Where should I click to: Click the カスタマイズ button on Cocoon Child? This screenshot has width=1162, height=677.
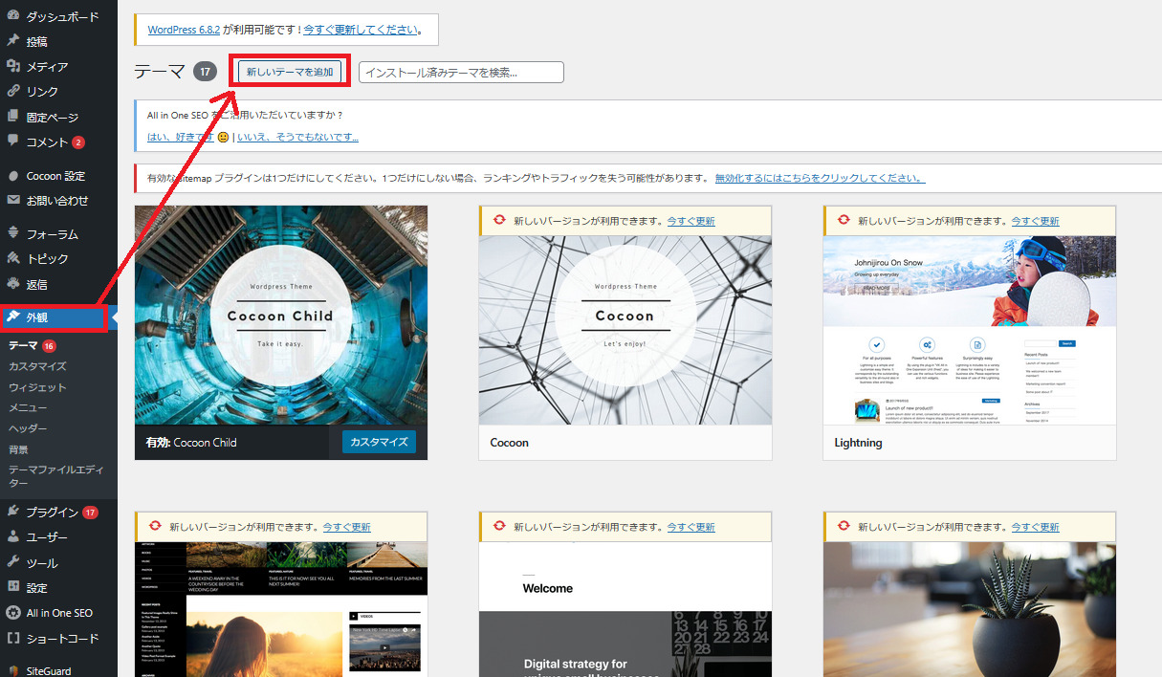pyautogui.click(x=379, y=442)
